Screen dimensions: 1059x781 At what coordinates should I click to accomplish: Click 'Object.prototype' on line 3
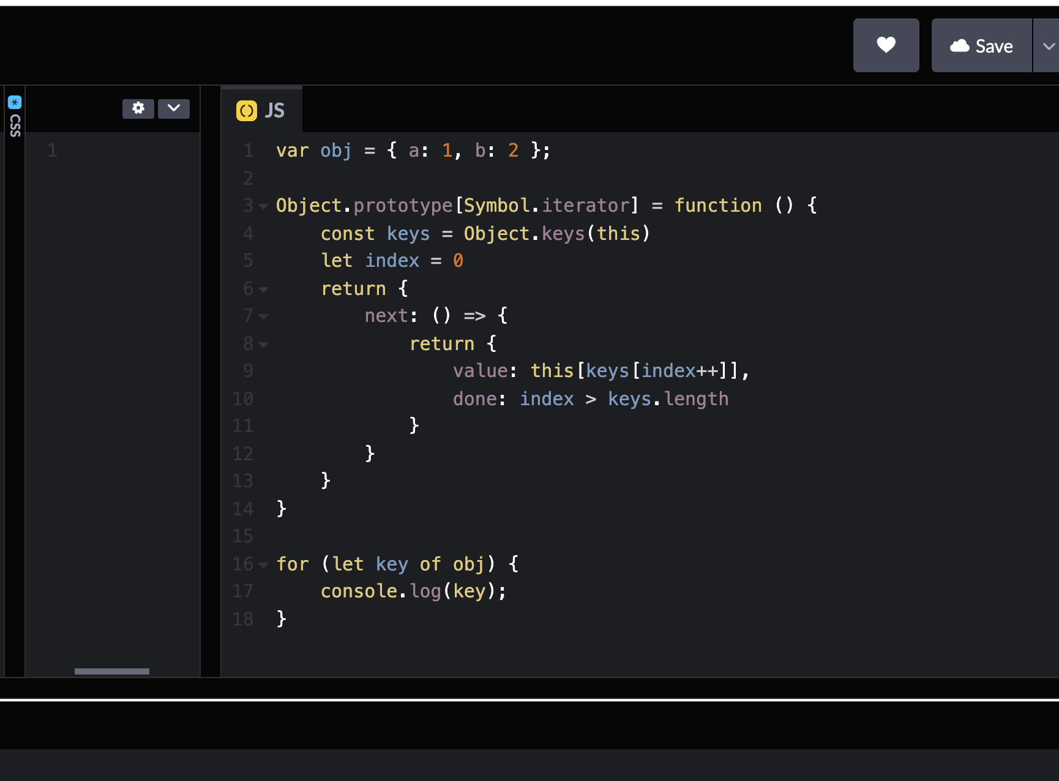tap(364, 206)
